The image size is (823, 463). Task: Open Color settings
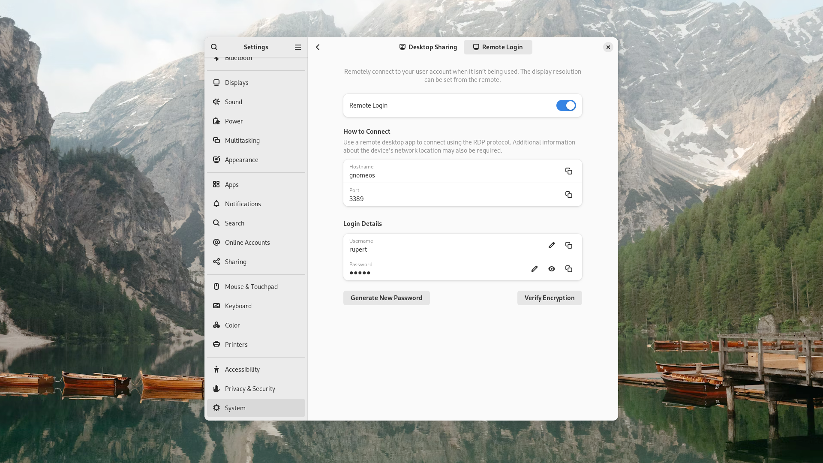[256, 325]
